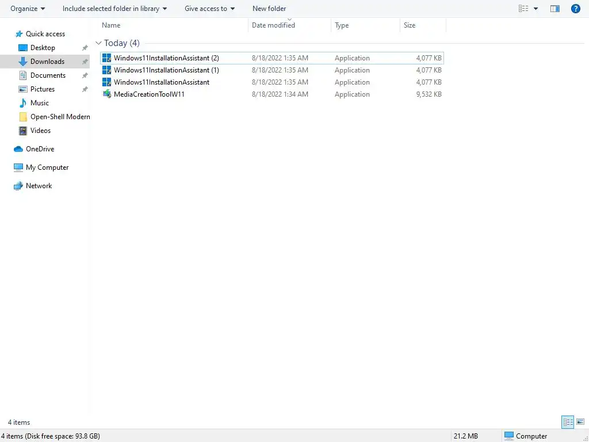Click the My Computer monitor icon
589x442 pixels.
pyautogui.click(x=18, y=167)
